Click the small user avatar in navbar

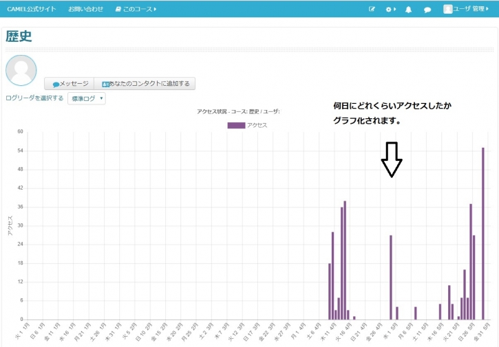tap(448, 9)
